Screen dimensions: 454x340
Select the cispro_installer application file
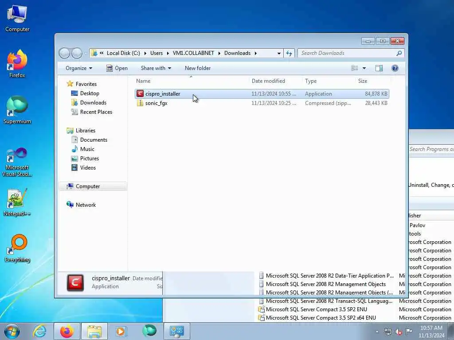pyautogui.click(x=262, y=94)
